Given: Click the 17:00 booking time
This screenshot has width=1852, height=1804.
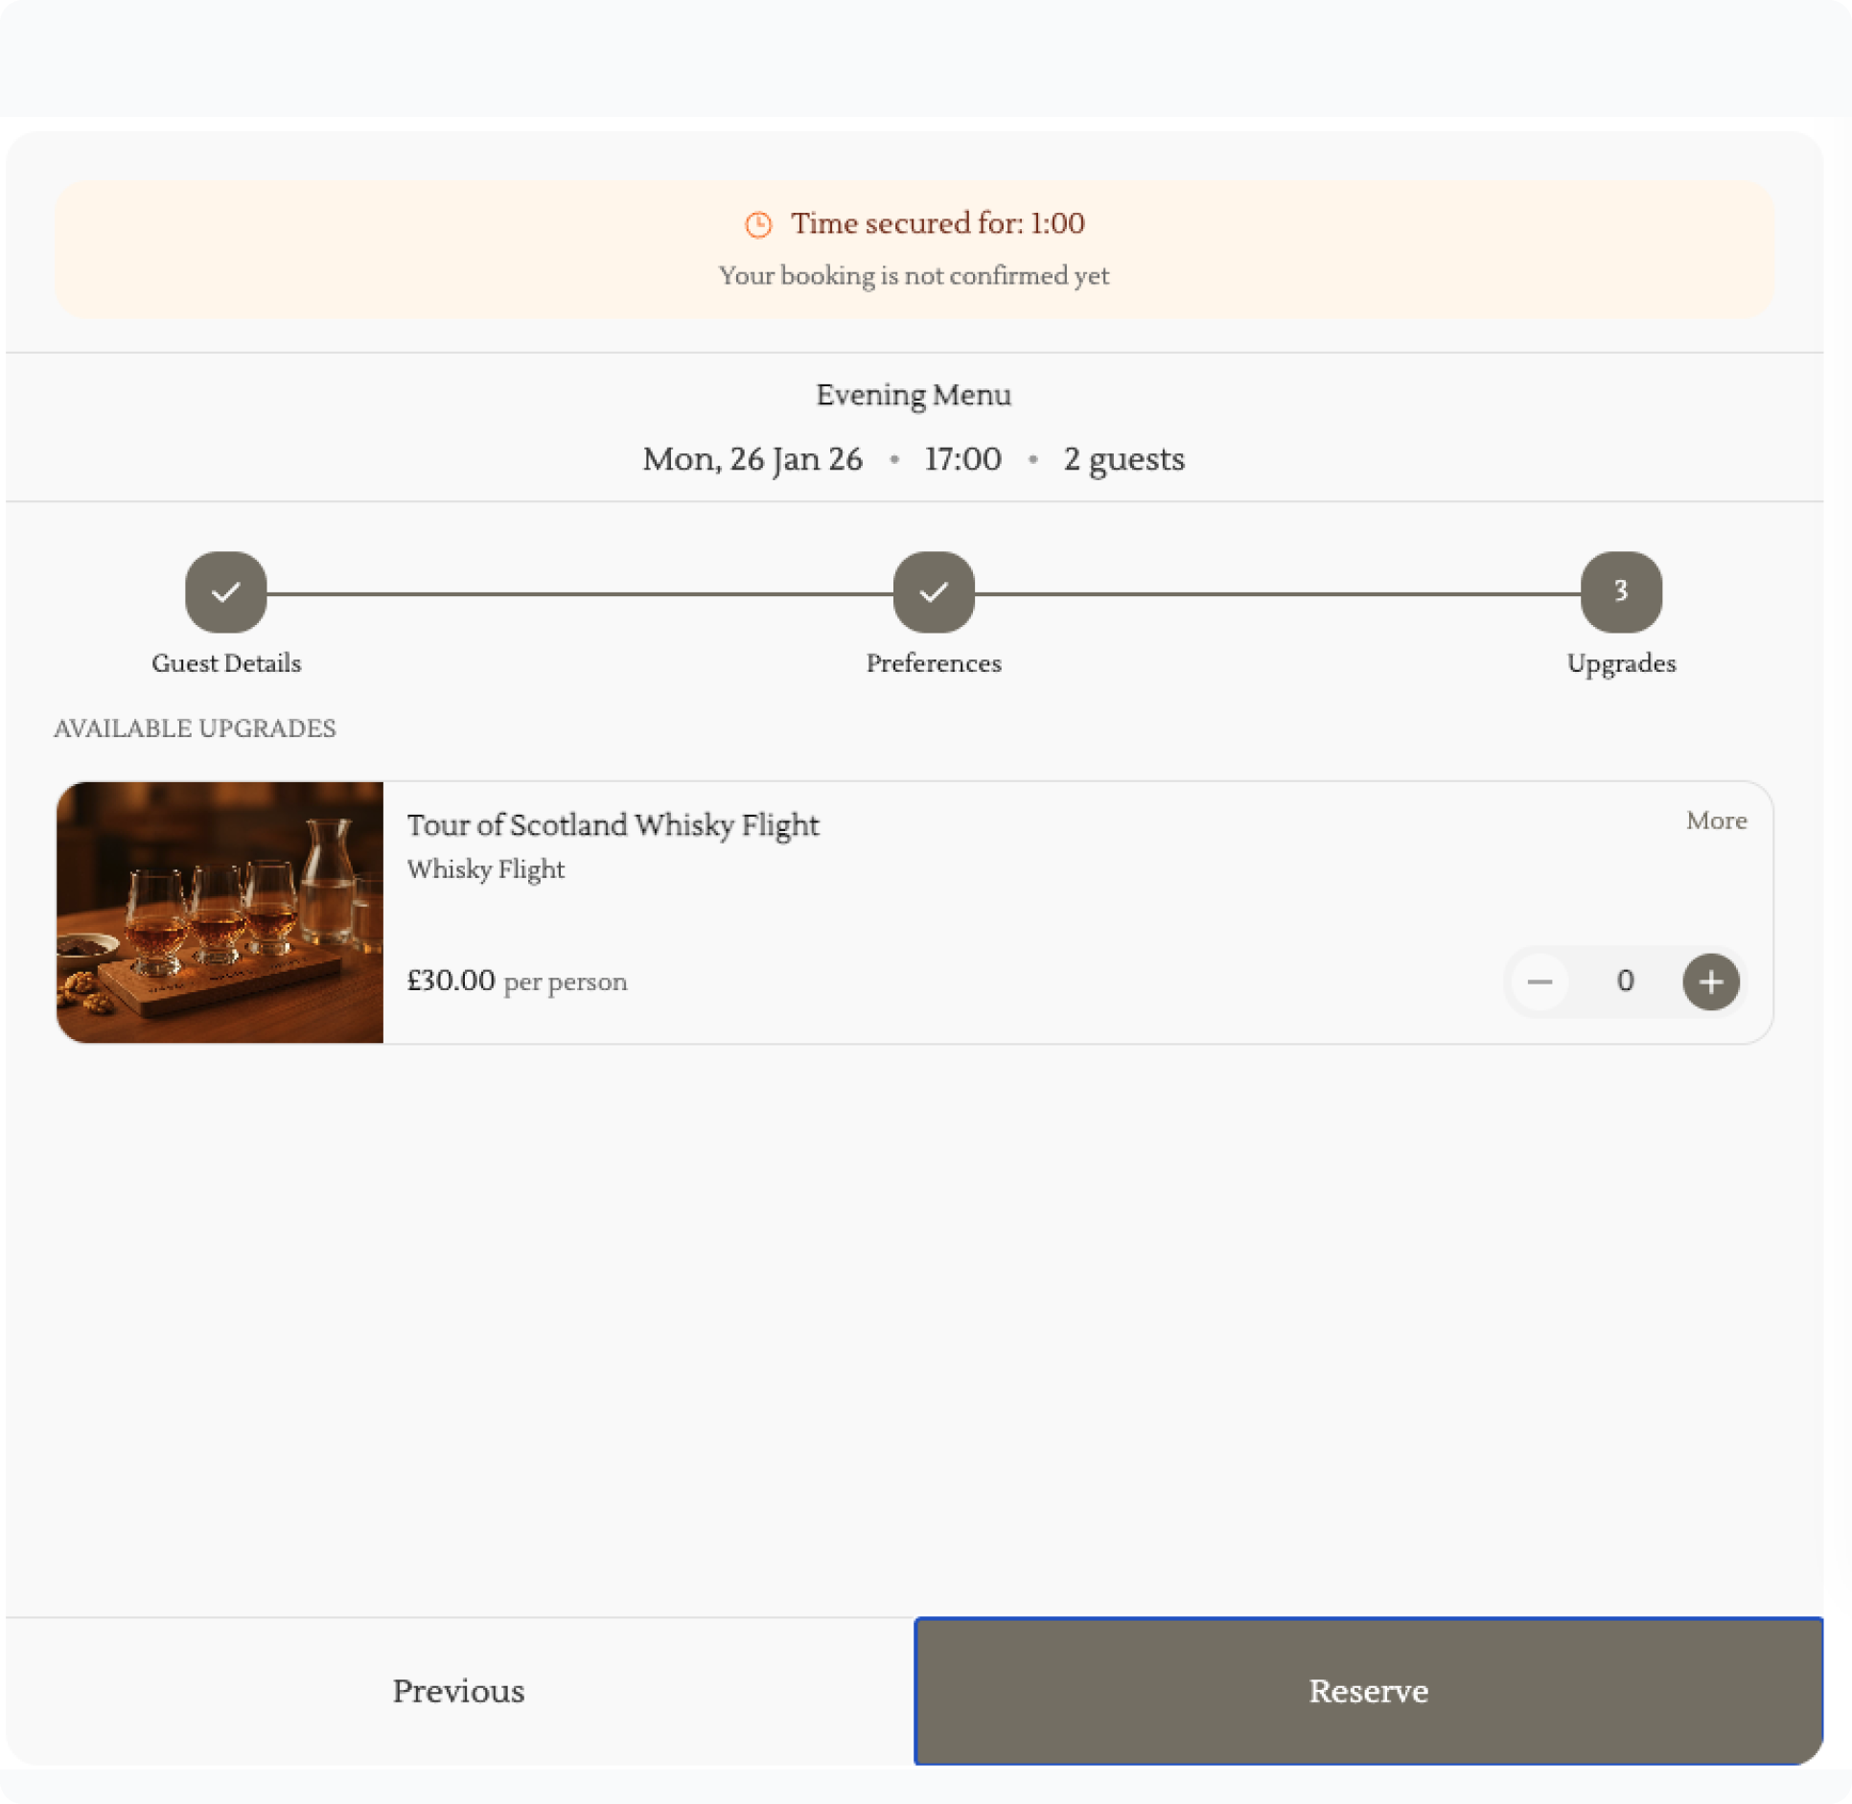Looking at the screenshot, I should [x=962, y=459].
